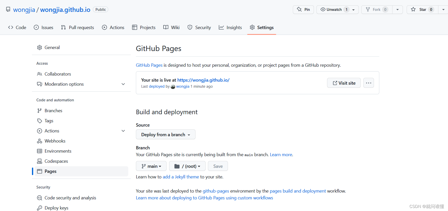Click the Wiki book icon
The image size is (448, 211).
click(x=166, y=27)
